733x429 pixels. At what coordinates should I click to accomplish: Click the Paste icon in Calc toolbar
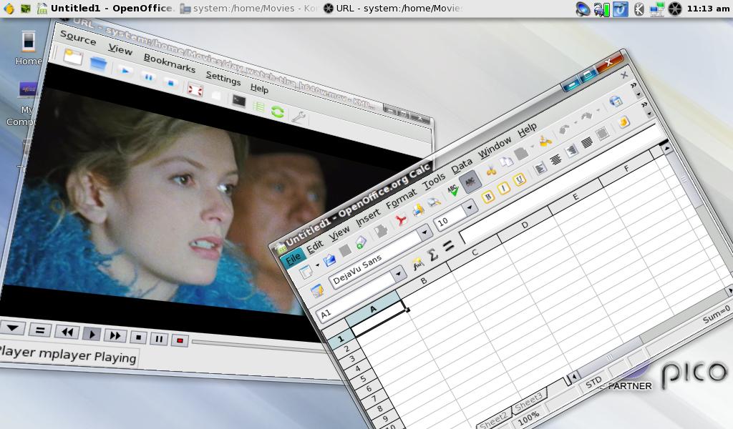(x=521, y=153)
